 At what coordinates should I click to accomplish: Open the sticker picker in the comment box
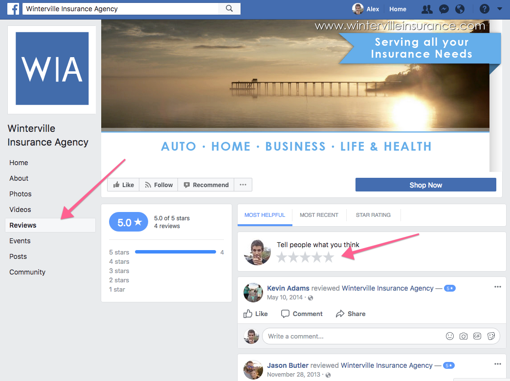click(491, 336)
